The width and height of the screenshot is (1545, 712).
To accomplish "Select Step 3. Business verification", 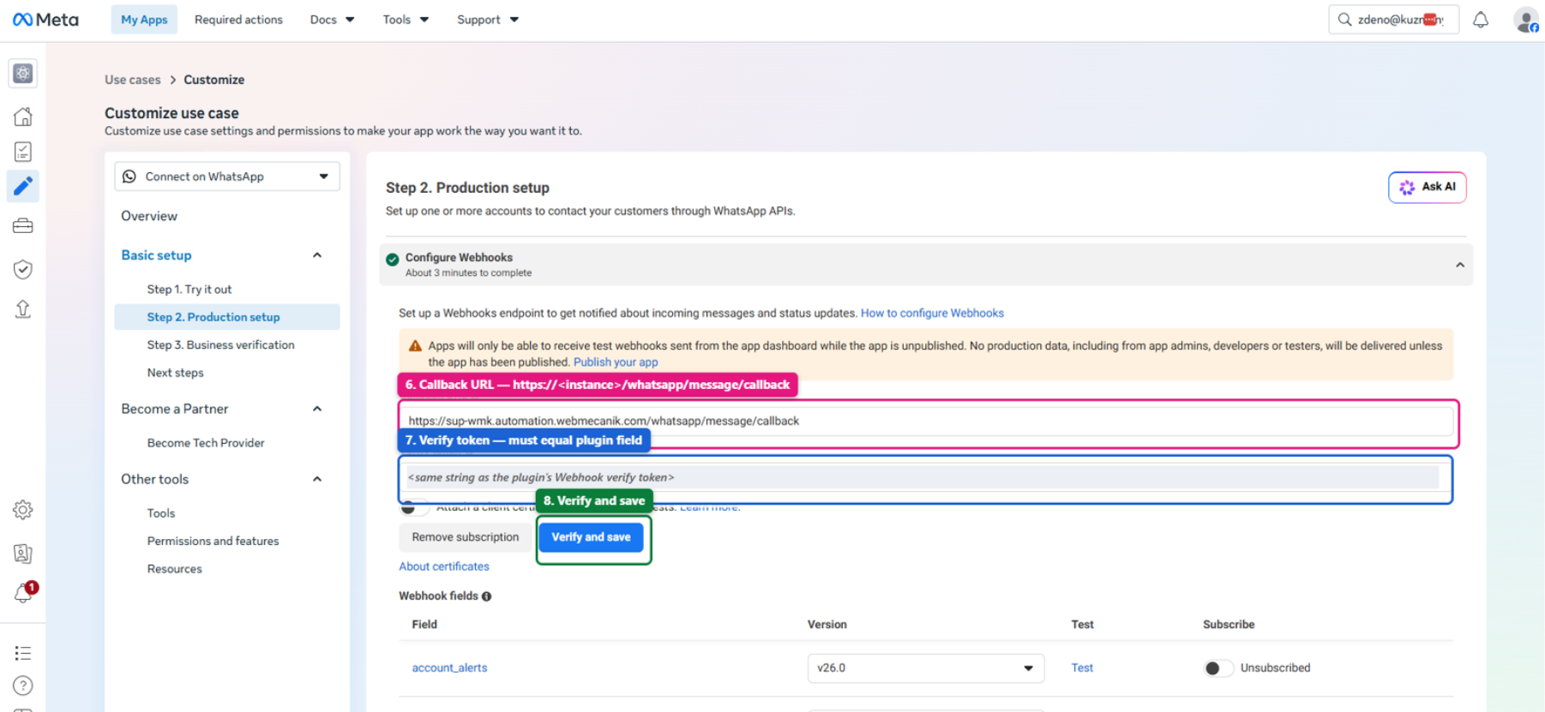I will 220,344.
